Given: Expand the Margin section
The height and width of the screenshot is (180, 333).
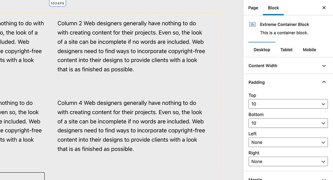Looking at the screenshot, I should (288, 178).
